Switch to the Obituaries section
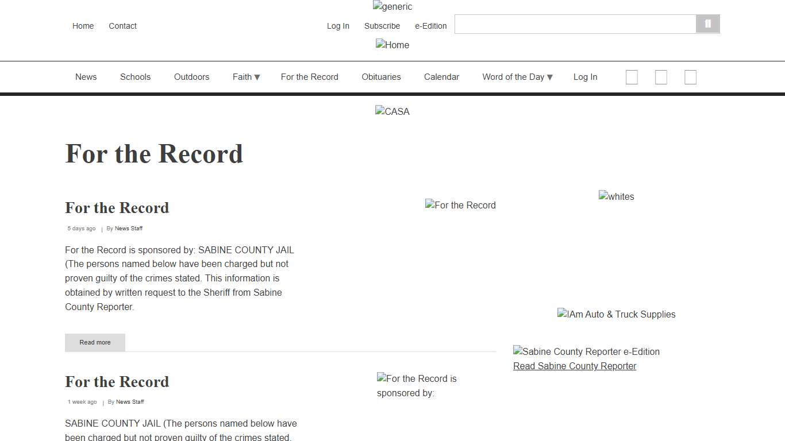Viewport: 785px width, 441px height. (381, 77)
